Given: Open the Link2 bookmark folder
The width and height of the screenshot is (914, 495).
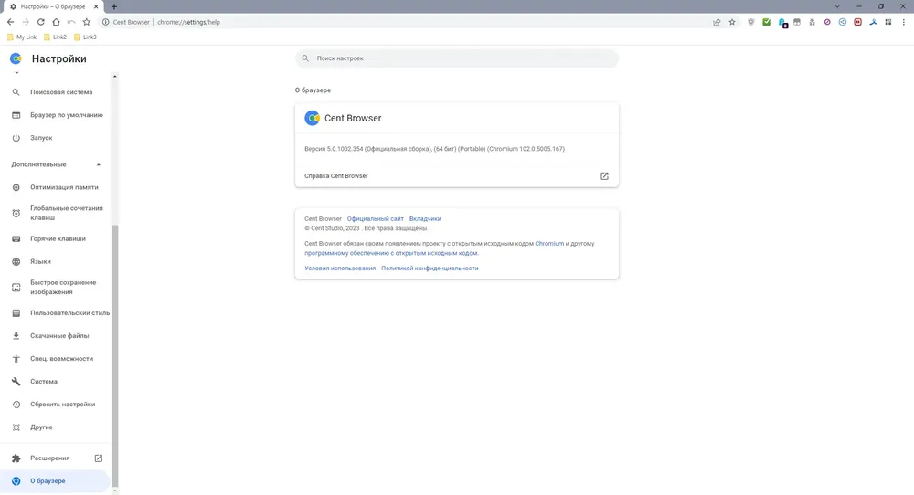Looking at the screenshot, I should [x=56, y=37].
